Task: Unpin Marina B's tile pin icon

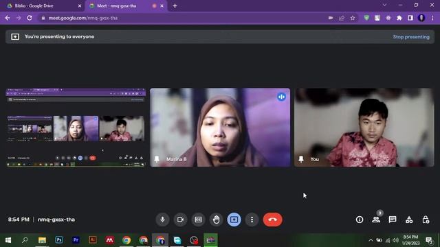Action: [157, 159]
